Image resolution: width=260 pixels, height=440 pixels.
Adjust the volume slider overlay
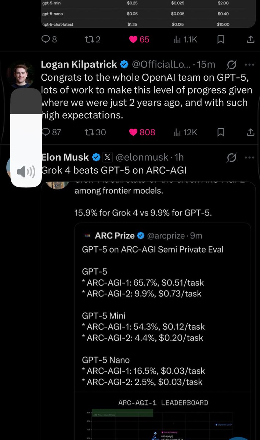click(26, 137)
